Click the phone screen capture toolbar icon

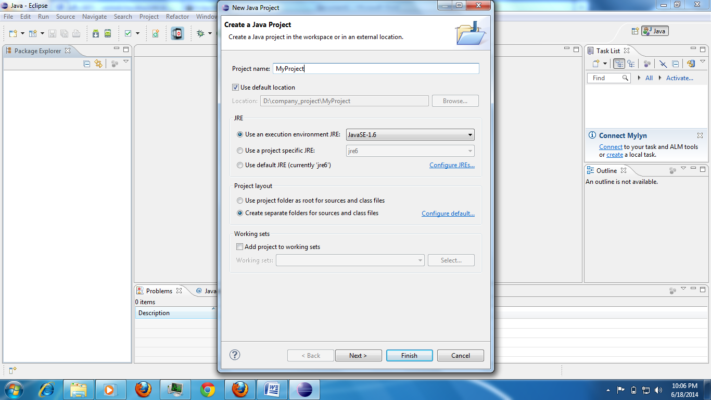177,33
